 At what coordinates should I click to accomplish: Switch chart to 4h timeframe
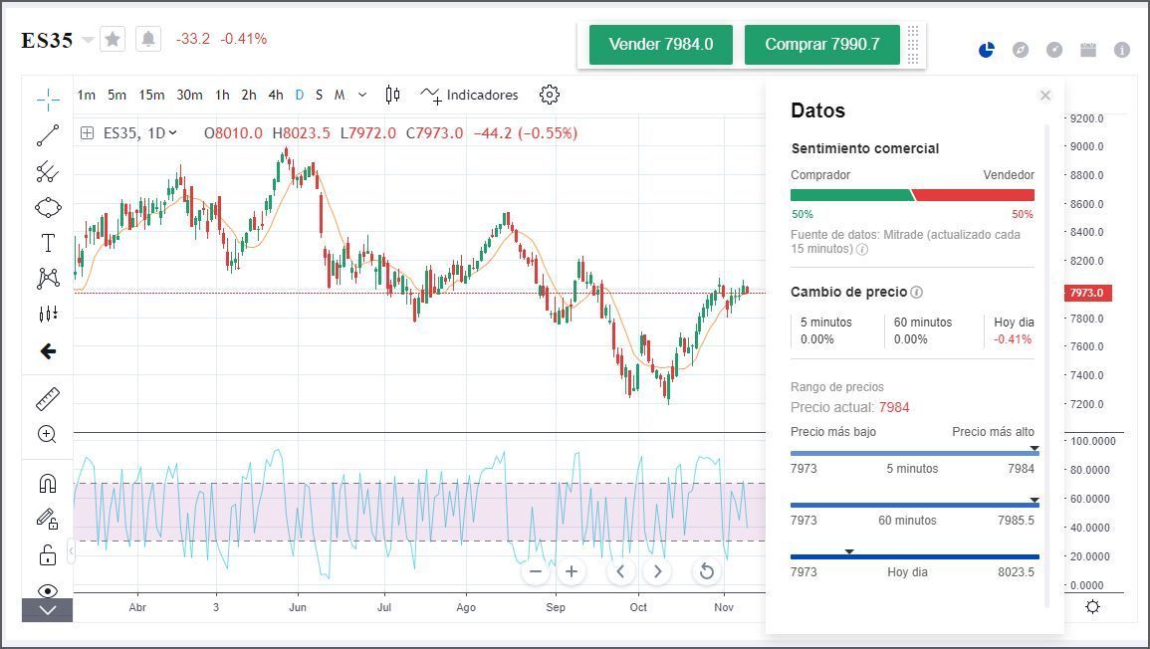click(276, 95)
